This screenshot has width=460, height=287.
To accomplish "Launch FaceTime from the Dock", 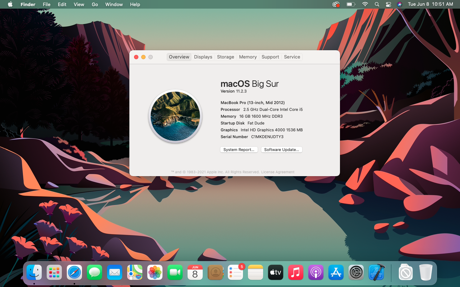I will coord(175,273).
